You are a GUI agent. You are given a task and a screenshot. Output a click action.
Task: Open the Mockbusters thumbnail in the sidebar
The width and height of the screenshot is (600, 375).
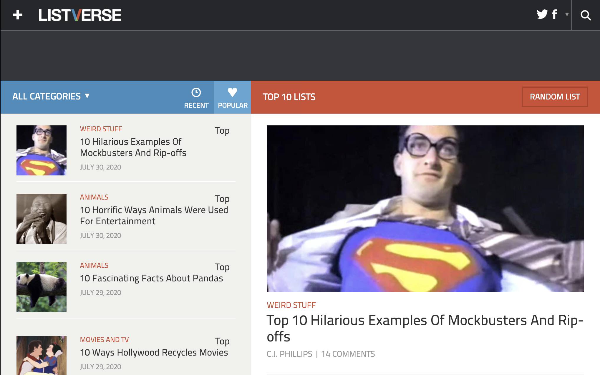coord(42,150)
